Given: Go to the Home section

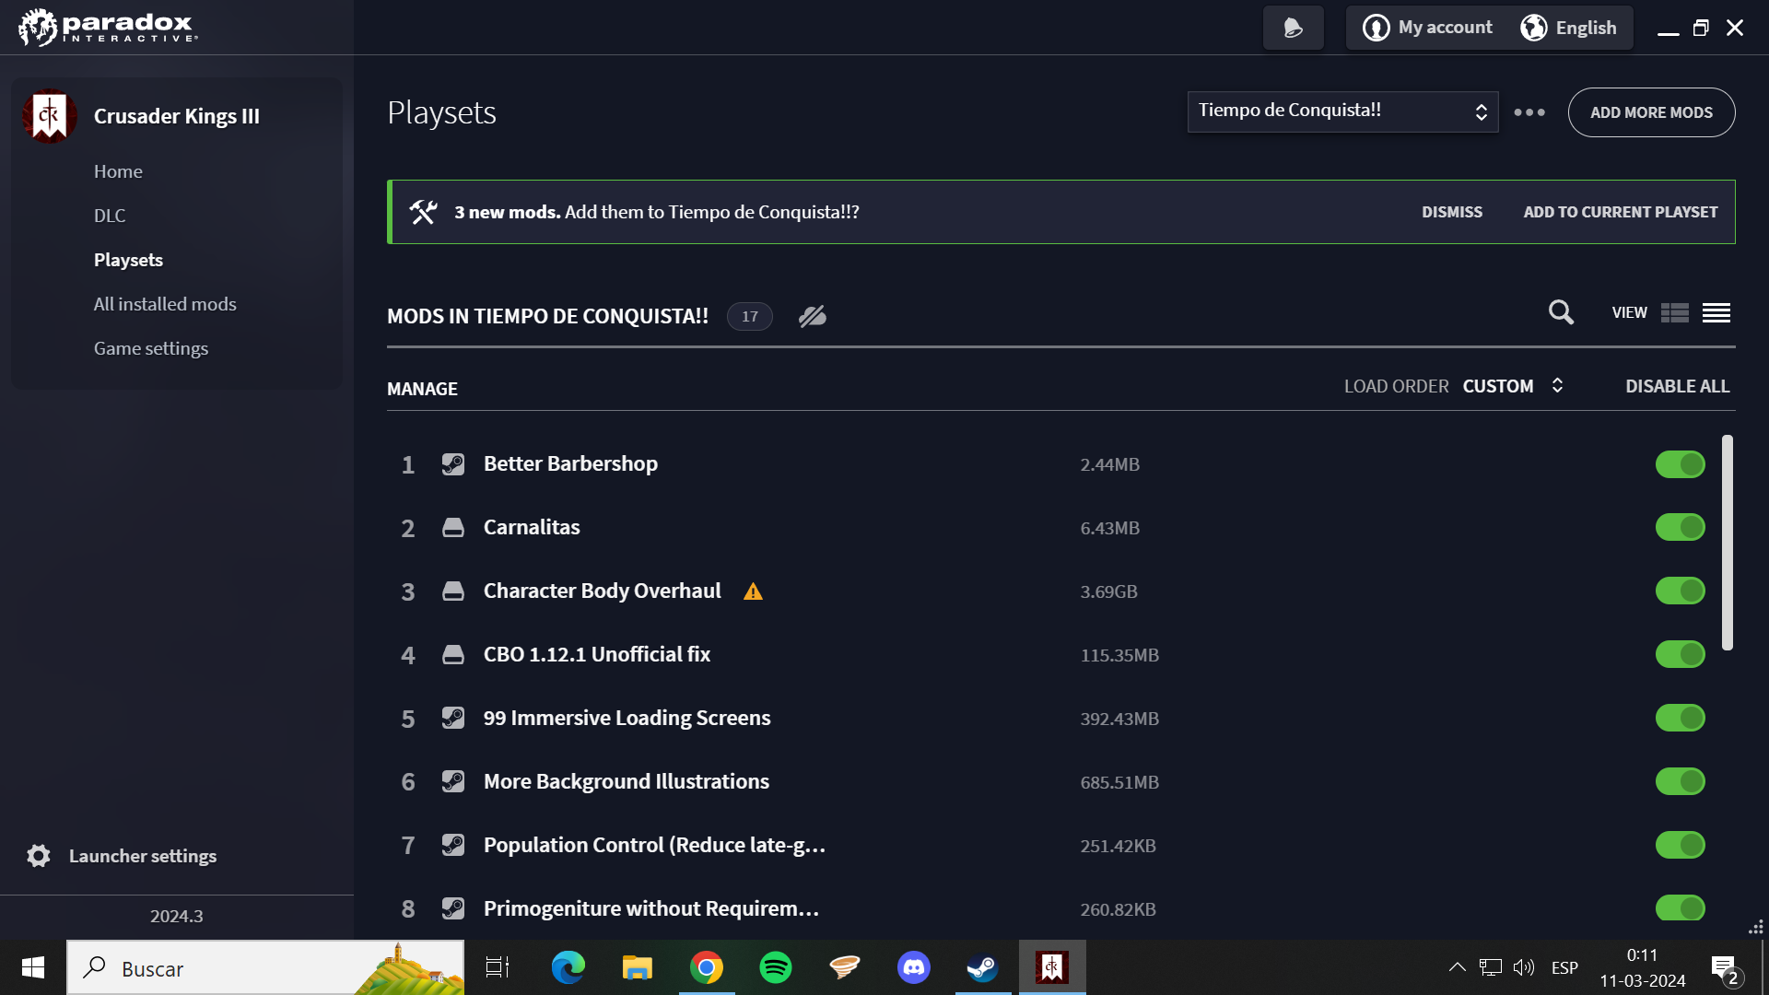Looking at the screenshot, I should tap(118, 171).
